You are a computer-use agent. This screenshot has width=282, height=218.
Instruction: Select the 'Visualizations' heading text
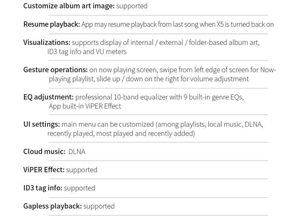click(47, 42)
